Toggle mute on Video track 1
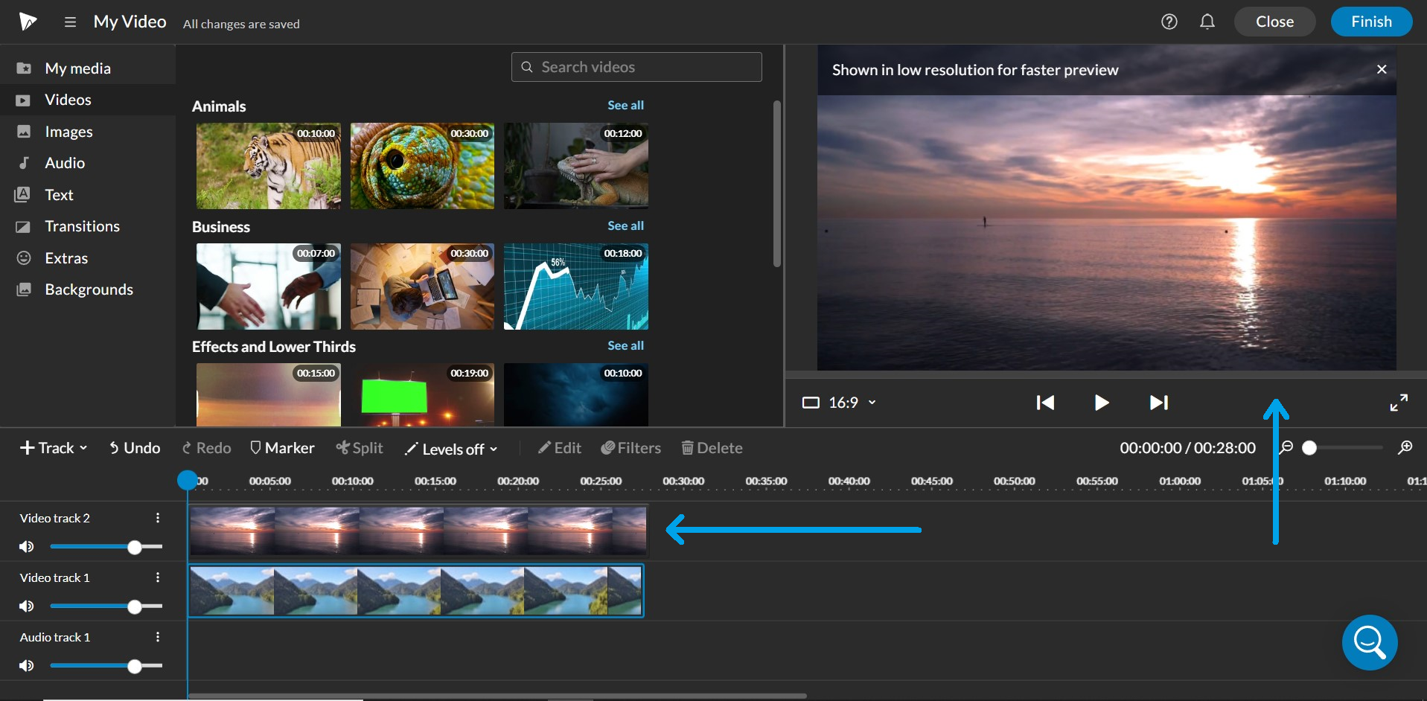The image size is (1427, 701). click(27, 606)
